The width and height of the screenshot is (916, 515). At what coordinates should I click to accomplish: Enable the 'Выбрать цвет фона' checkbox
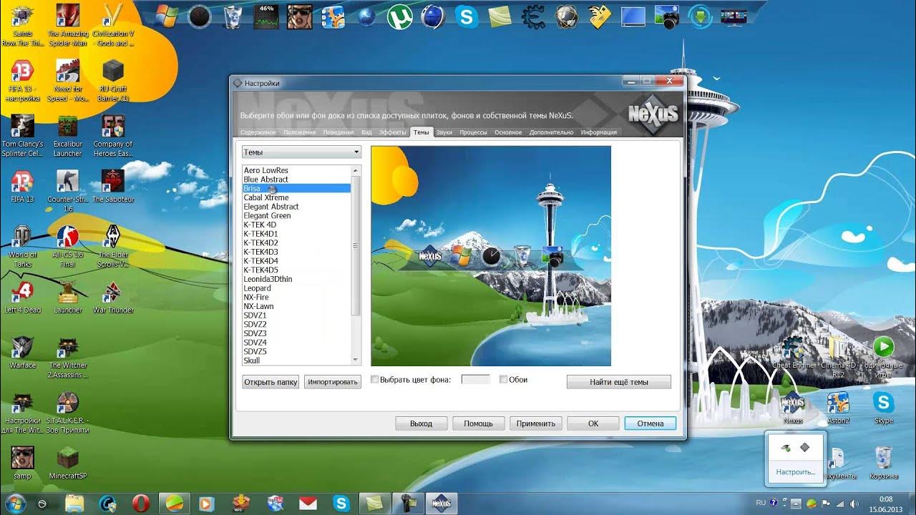(x=375, y=380)
